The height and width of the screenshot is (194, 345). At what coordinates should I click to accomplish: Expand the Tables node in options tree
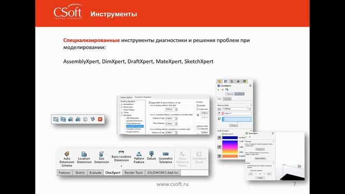tap(122, 113)
